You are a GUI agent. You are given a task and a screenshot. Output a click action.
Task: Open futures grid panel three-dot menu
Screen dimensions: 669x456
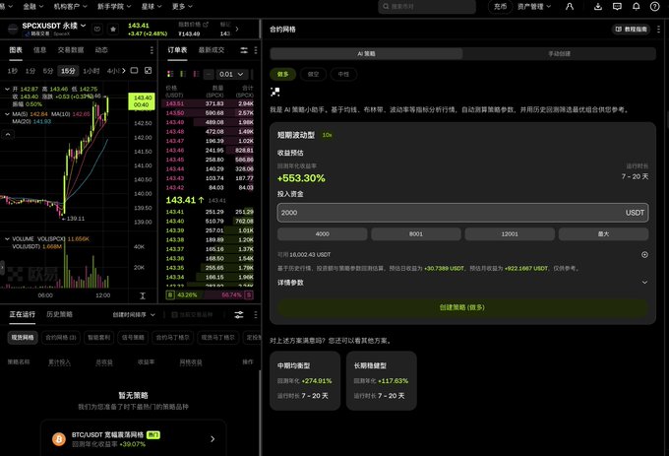tap(659, 29)
